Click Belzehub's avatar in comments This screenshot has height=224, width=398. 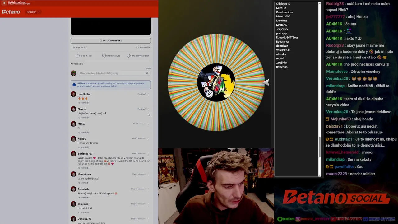[x=73, y=189]
